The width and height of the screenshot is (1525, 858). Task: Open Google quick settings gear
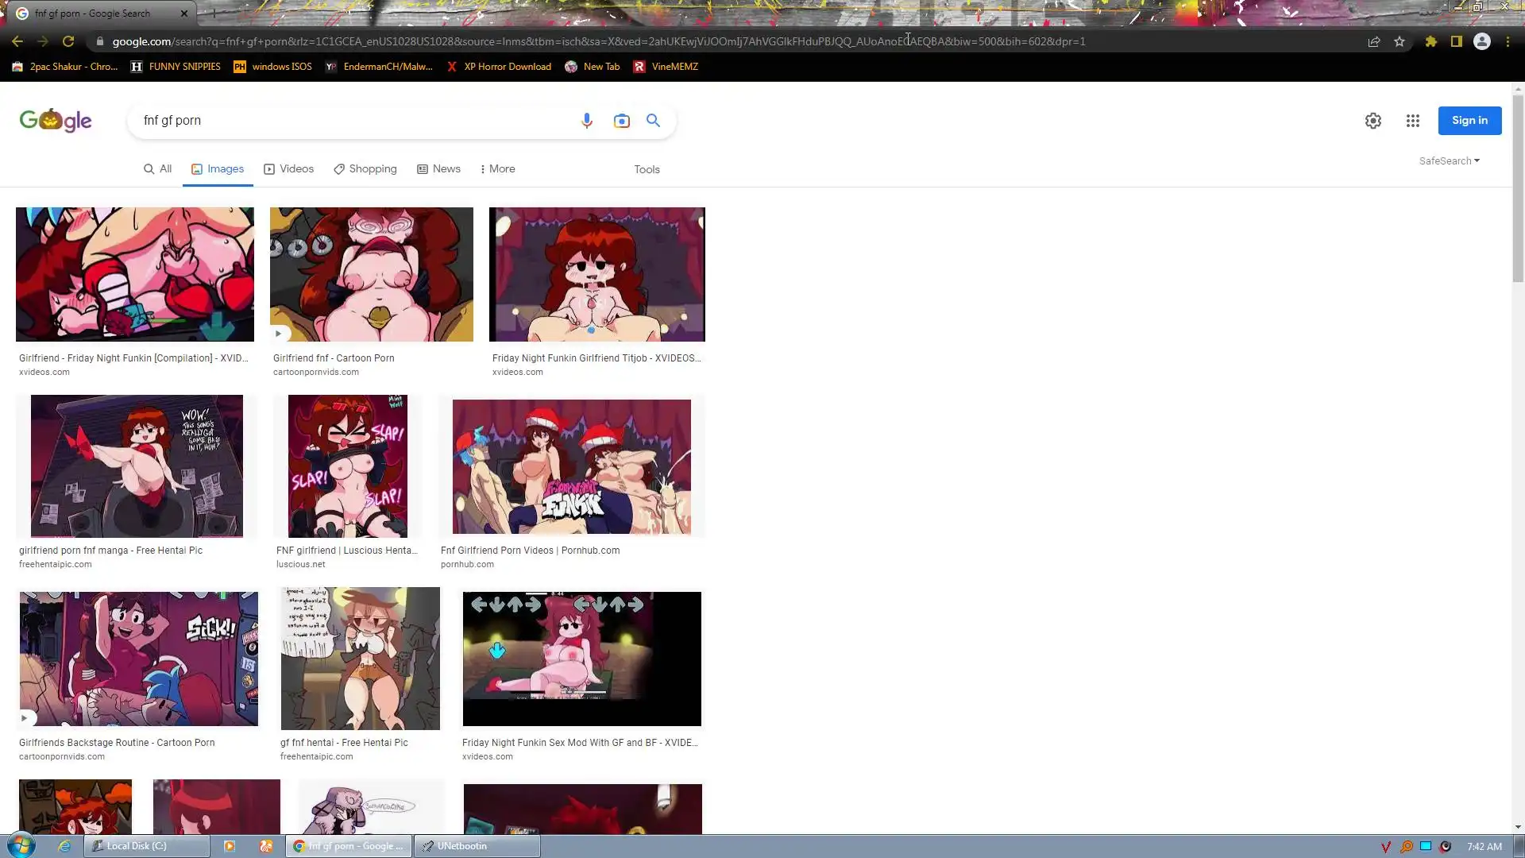pos(1372,121)
